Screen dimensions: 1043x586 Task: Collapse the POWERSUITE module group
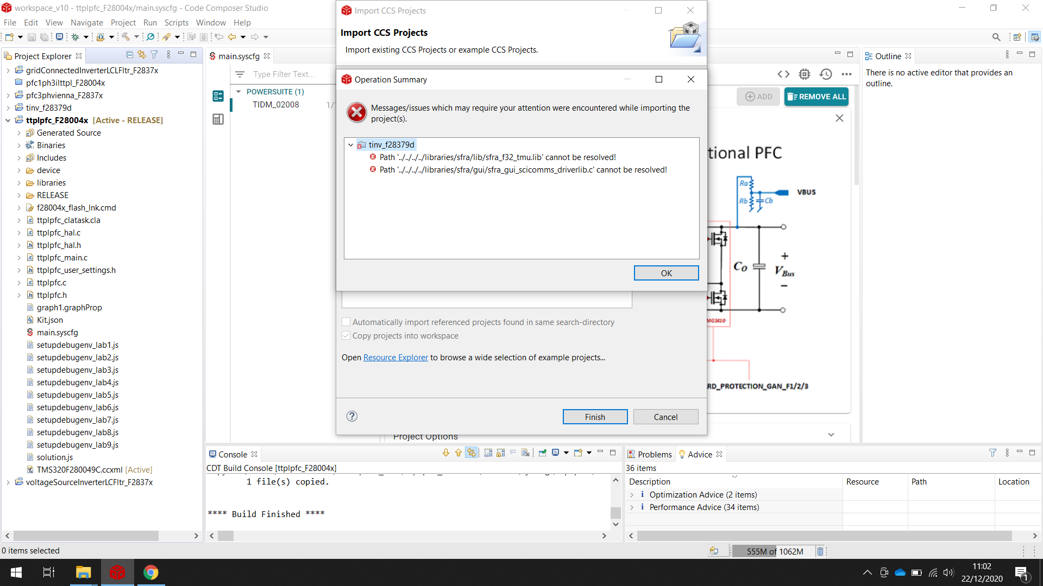pos(238,92)
